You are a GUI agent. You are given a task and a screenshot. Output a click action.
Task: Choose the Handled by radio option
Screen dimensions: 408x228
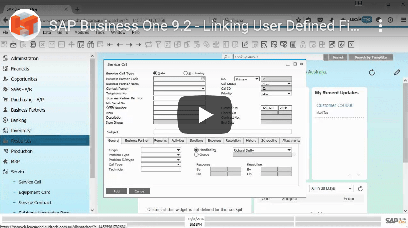196,150
